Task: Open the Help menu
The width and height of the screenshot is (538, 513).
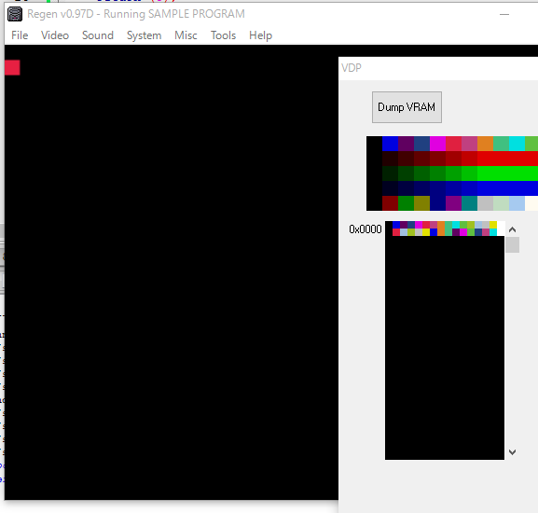Action: pos(261,35)
